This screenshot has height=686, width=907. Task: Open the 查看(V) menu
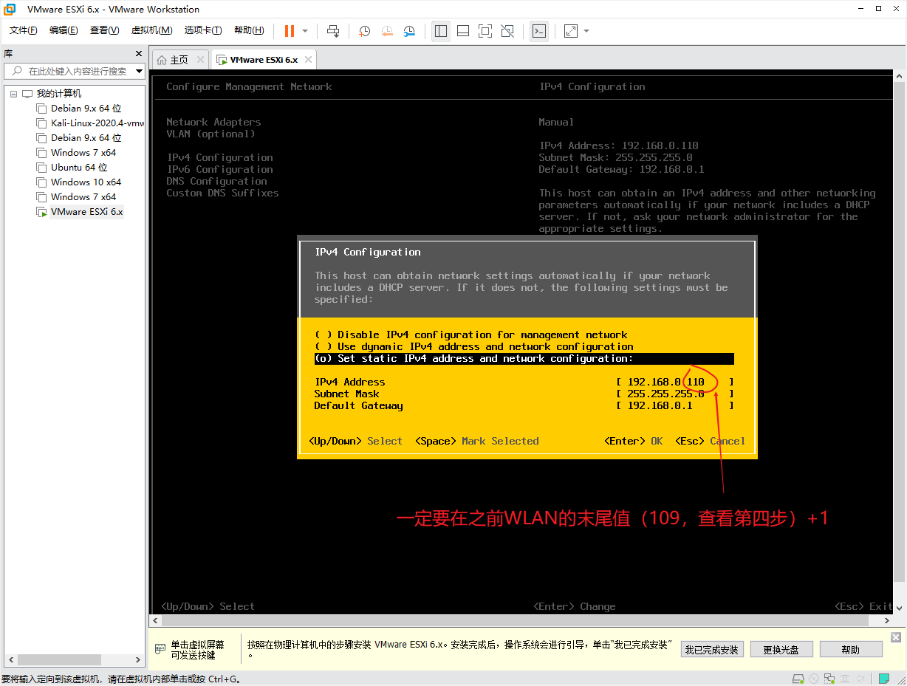click(104, 30)
